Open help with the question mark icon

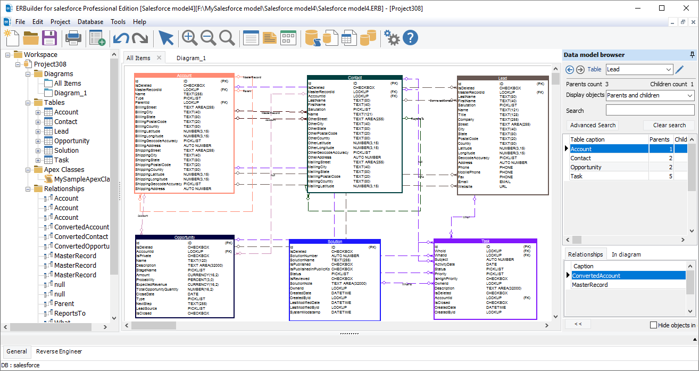(411, 38)
